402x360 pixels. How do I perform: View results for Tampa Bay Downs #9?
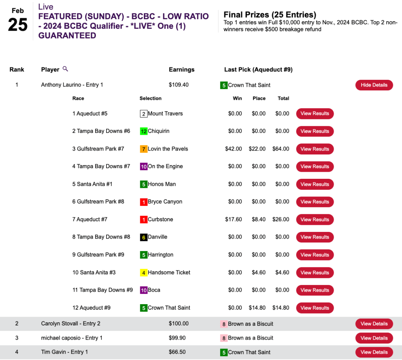pyautogui.click(x=314, y=290)
